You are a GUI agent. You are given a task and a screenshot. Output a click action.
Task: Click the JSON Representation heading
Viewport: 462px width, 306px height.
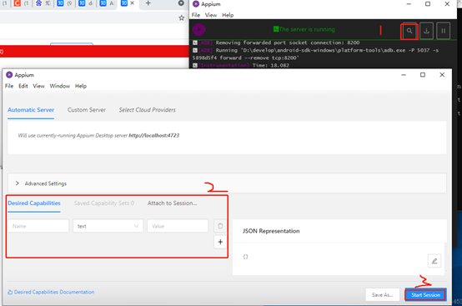tap(271, 231)
